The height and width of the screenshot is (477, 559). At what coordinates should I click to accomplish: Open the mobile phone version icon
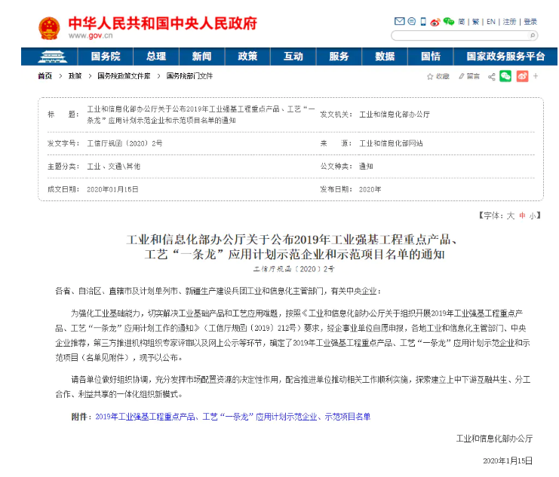tap(423, 22)
